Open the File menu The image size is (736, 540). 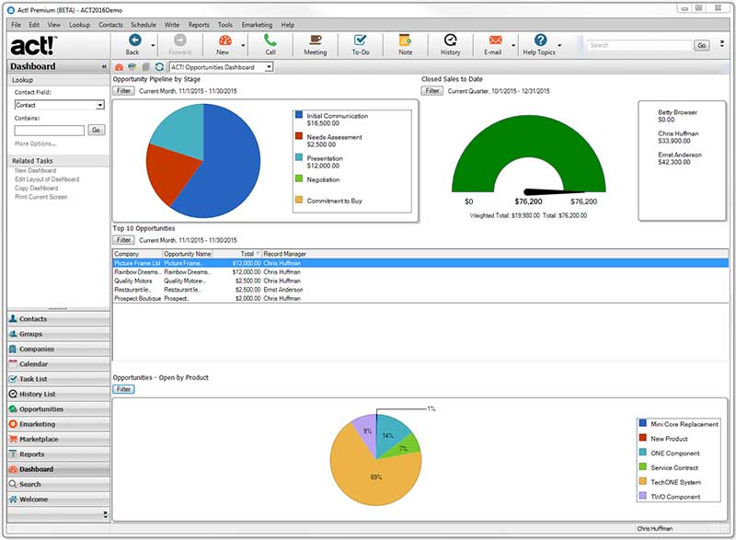click(x=16, y=25)
